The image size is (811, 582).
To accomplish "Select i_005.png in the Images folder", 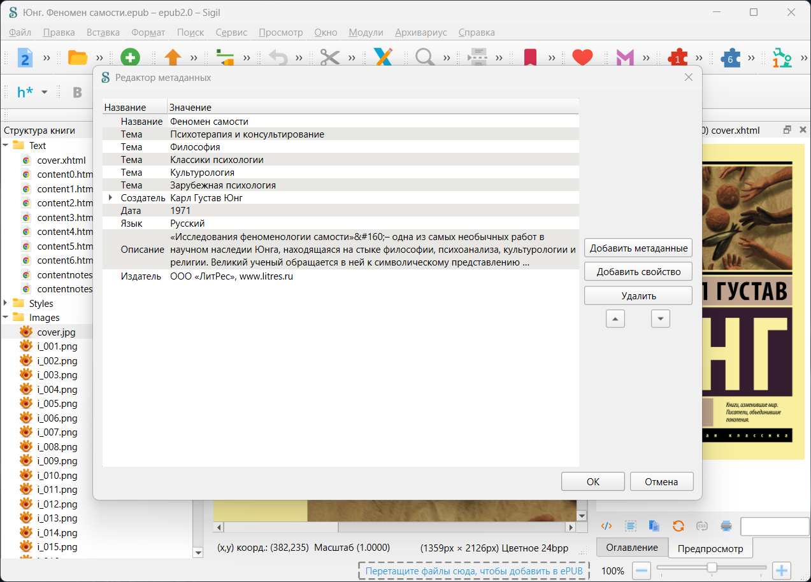I will point(57,403).
